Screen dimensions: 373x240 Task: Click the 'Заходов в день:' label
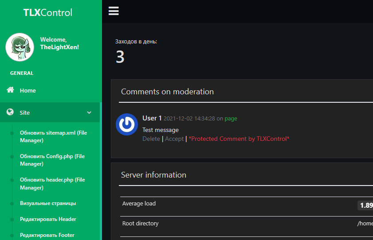pyautogui.click(x=136, y=42)
